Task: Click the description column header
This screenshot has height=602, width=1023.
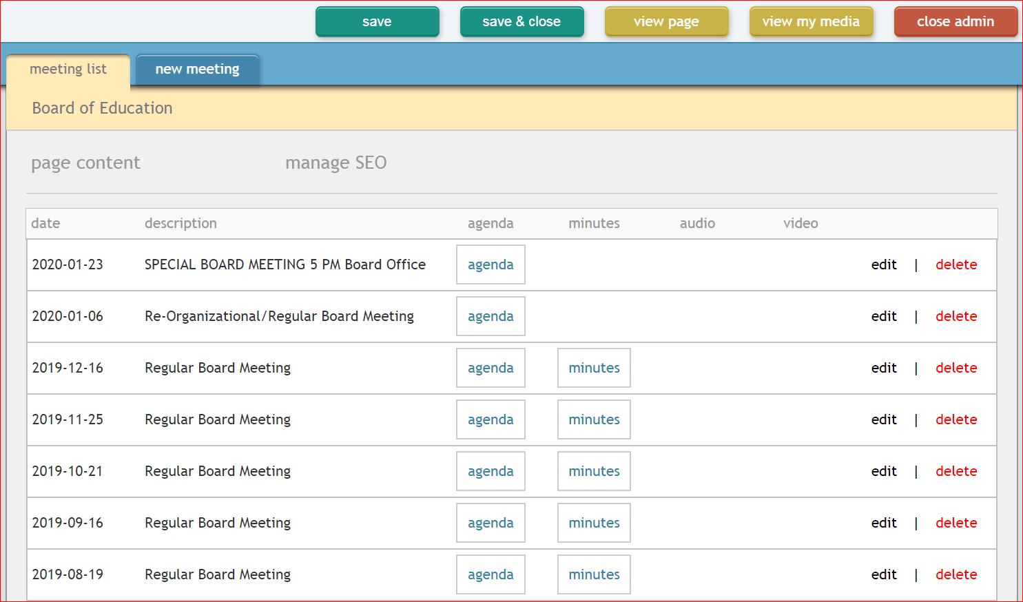Action: 180,223
